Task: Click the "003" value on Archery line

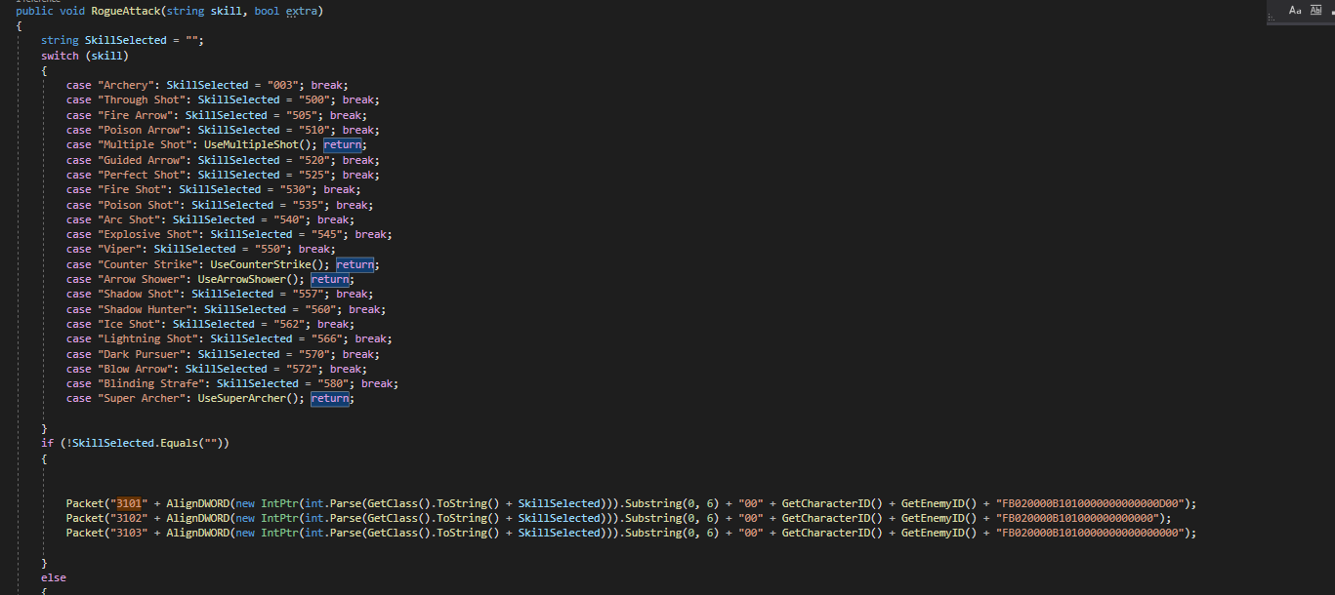Action: point(283,85)
